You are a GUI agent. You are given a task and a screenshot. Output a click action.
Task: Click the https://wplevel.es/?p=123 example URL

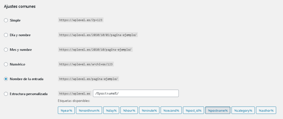coord(81,20)
